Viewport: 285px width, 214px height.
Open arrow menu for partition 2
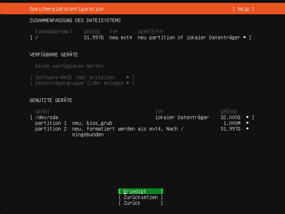248,129
